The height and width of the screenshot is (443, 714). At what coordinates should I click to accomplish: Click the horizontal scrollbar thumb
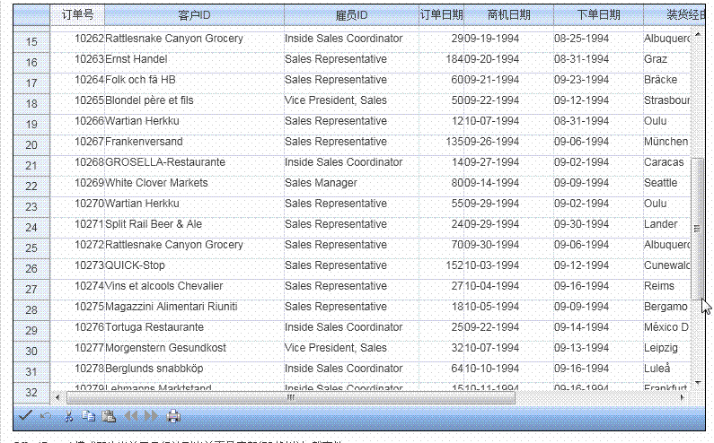[x=290, y=396]
